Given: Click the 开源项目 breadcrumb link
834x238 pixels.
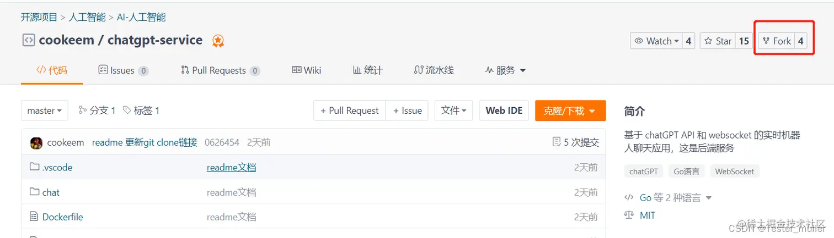Looking at the screenshot, I should tap(39, 17).
